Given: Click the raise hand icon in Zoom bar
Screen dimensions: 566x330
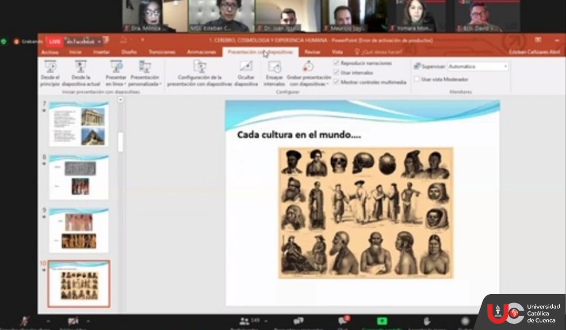Looking at the screenshot, I should (427, 321).
